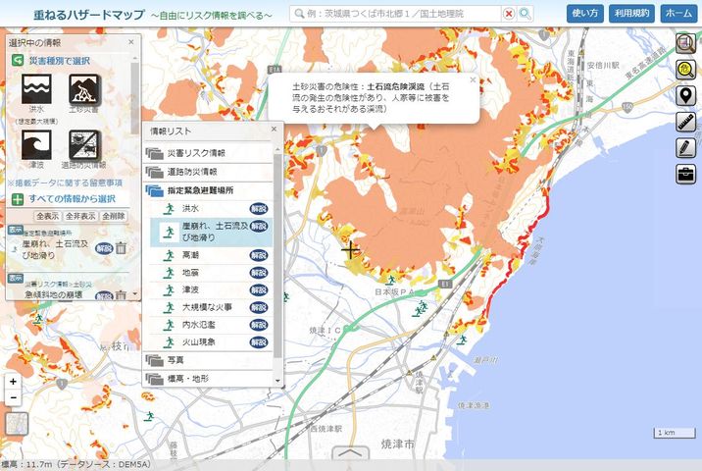Click 全非表示 to hide all layers

(79, 216)
